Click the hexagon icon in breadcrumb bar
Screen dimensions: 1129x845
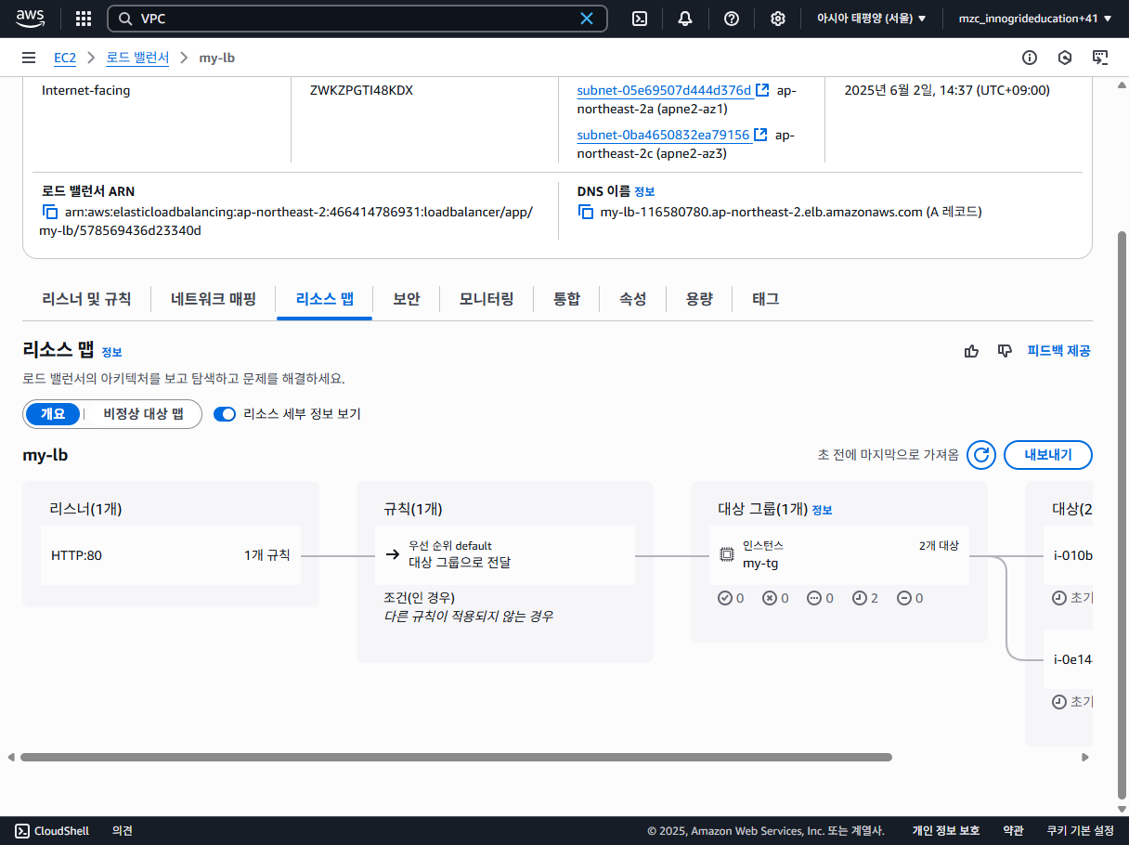tap(1065, 58)
